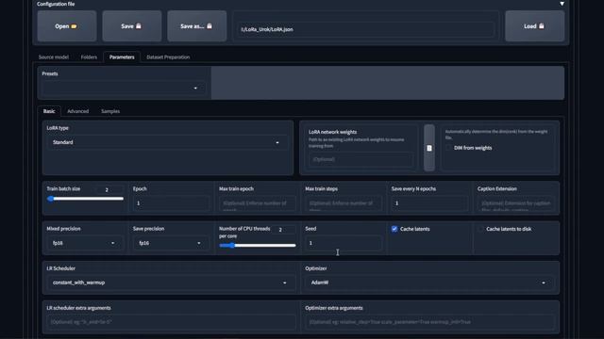Viewport: 604px width, 339px height.
Task: Switch to the Advanced sub-tab
Action: (x=77, y=111)
